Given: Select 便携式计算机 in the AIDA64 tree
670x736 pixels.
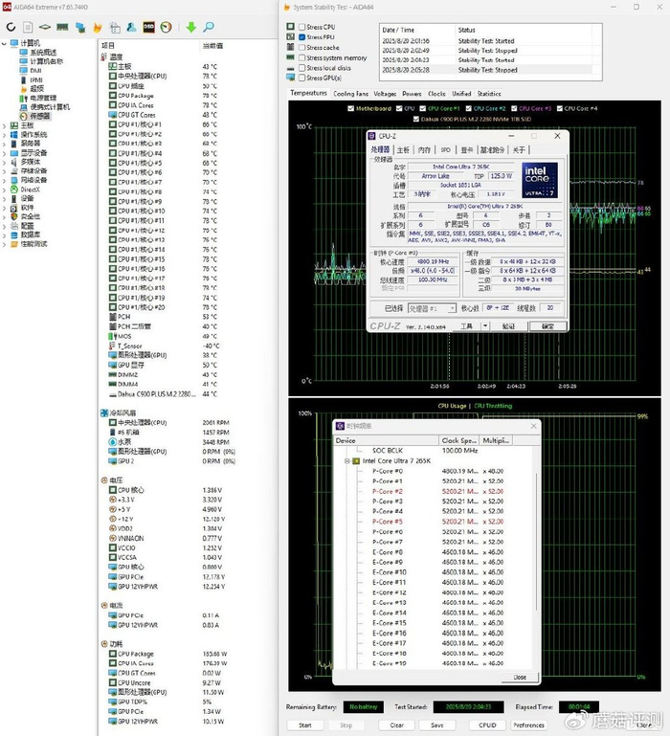Looking at the screenshot, I should click(50, 107).
